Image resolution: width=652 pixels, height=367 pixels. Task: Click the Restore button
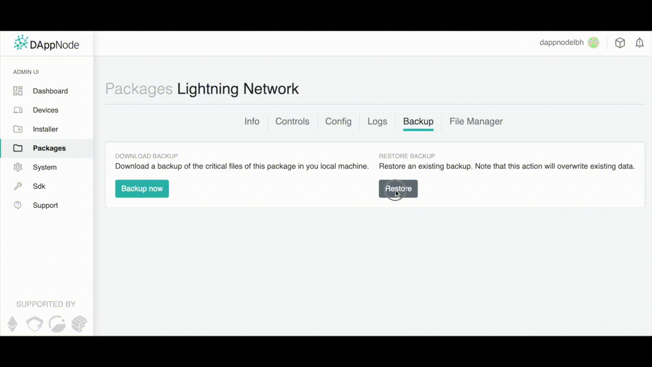(x=398, y=189)
